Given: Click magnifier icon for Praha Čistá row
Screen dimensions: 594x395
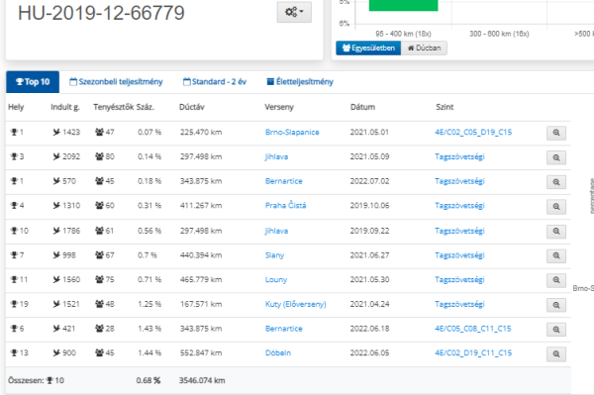Looking at the screenshot, I should [x=556, y=206].
